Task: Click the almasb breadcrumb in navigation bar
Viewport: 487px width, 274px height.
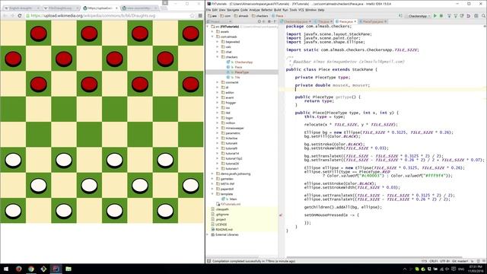Action: click(243, 15)
